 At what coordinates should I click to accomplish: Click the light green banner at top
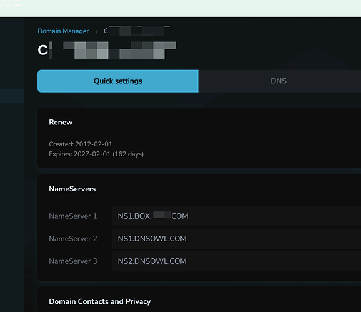(x=180, y=8)
